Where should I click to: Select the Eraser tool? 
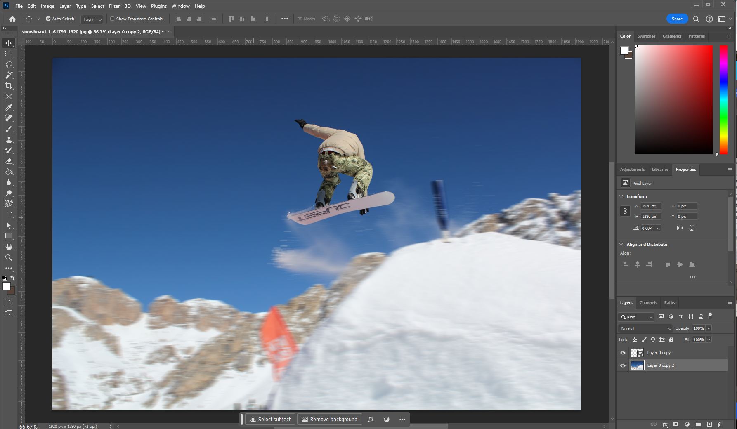click(9, 161)
